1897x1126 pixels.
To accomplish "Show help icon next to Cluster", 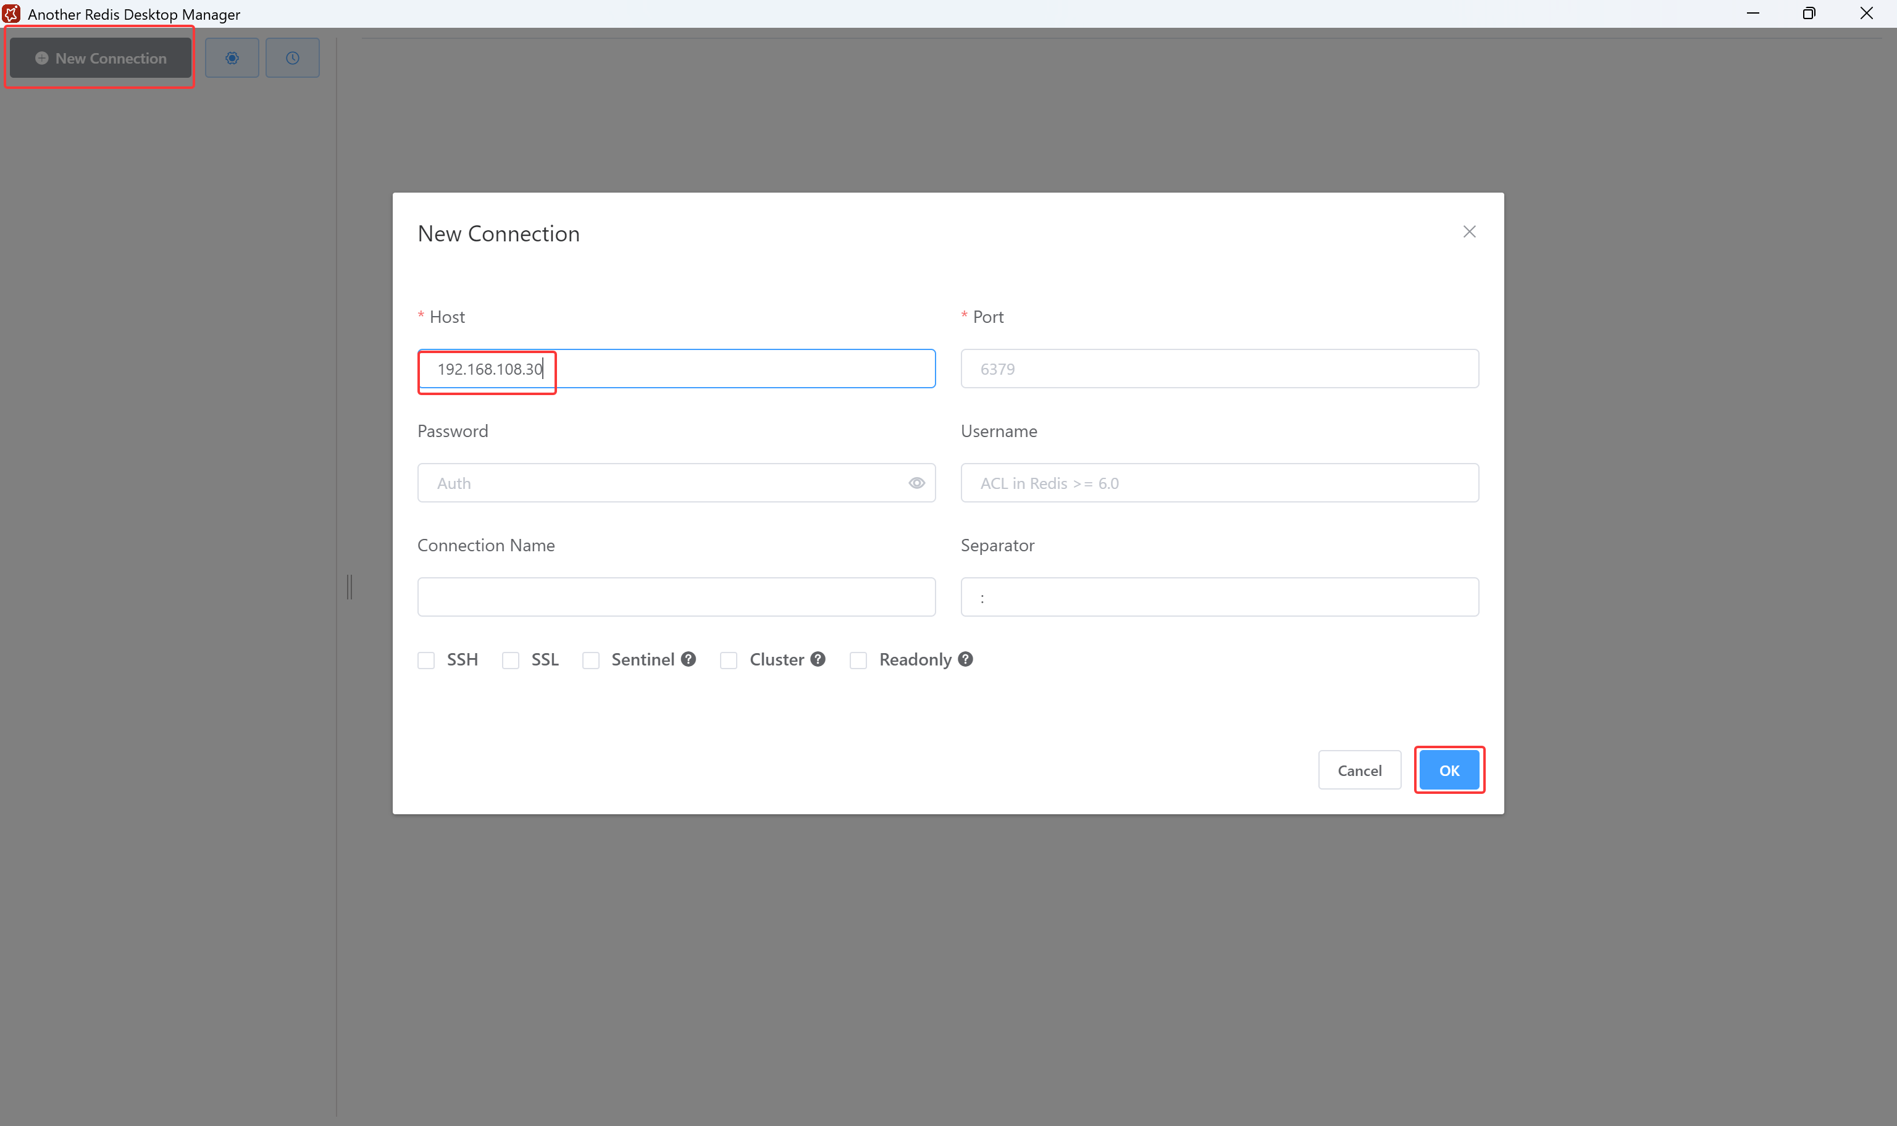I will 818,659.
